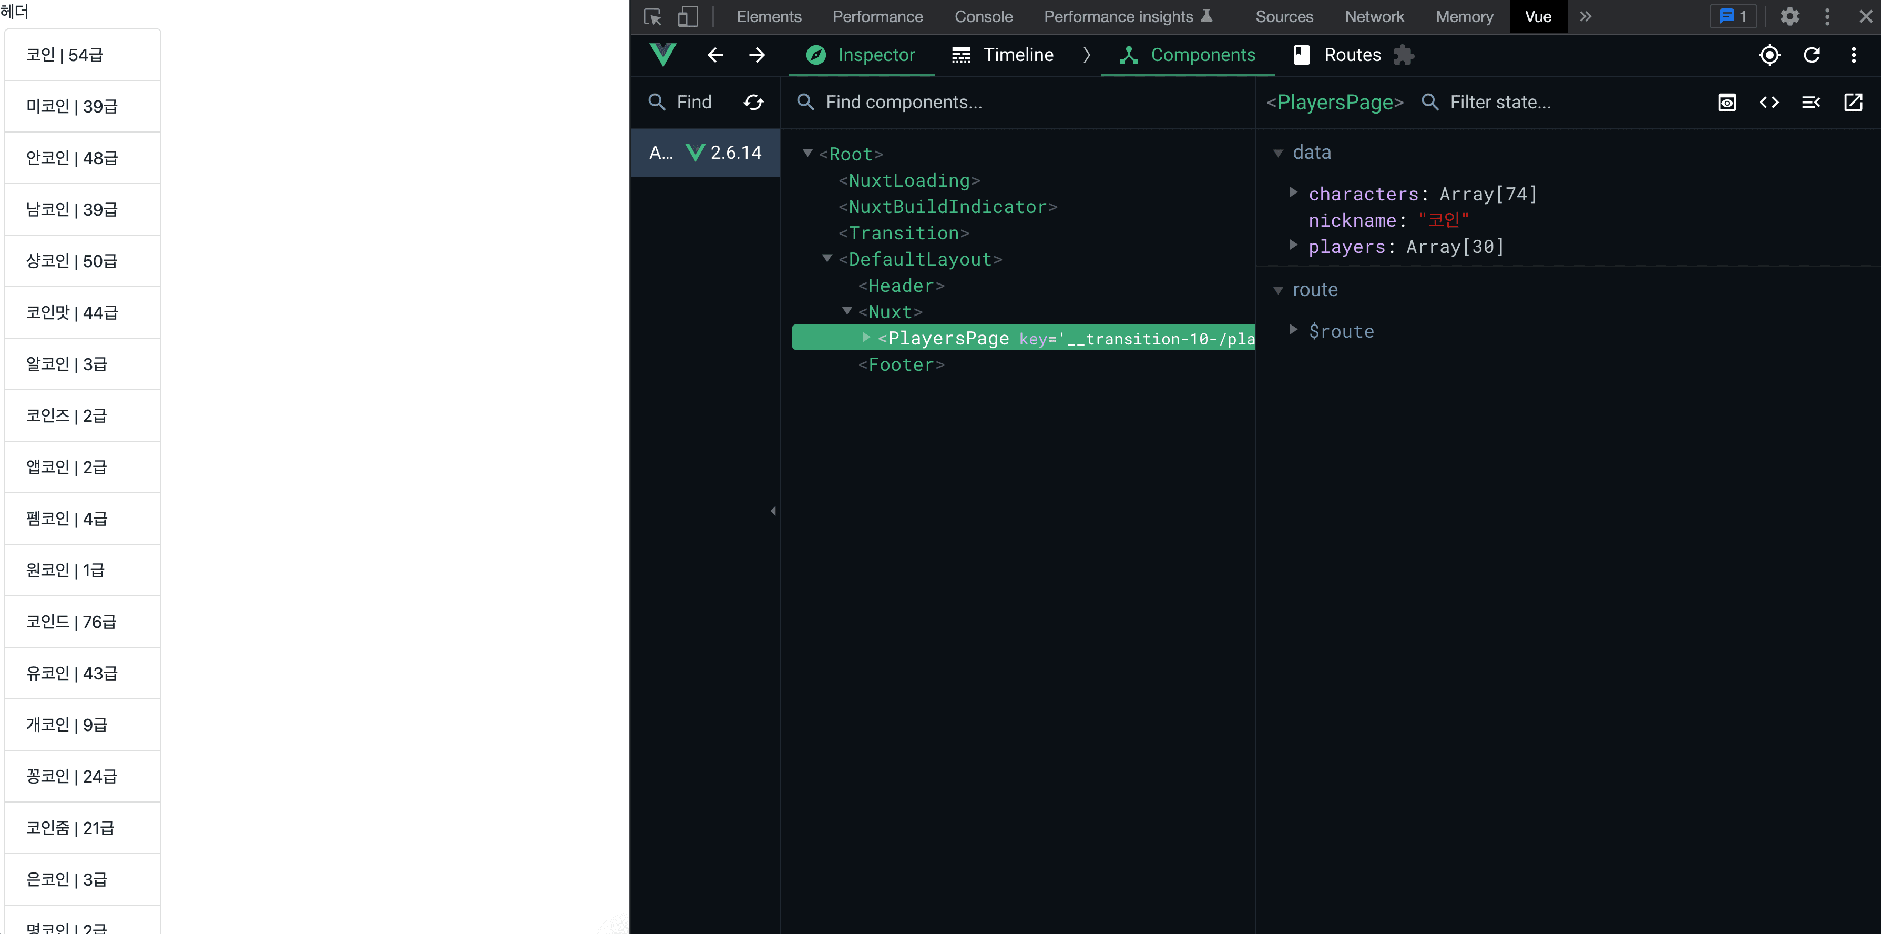This screenshot has width=1881, height=934.
Task: Collapse the left app list panel arrow
Action: pos(773,511)
